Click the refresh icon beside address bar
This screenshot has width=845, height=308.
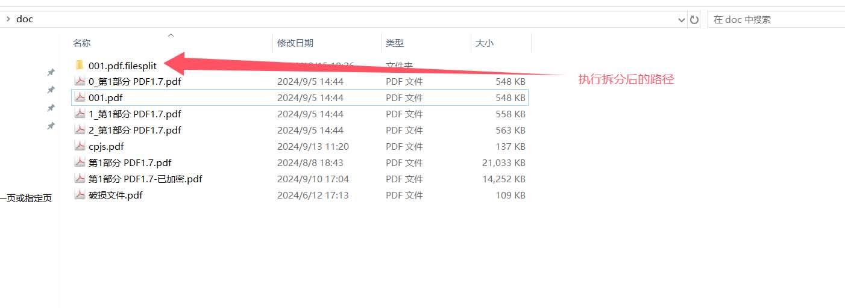pyautogui.click(x=694, y=19)
